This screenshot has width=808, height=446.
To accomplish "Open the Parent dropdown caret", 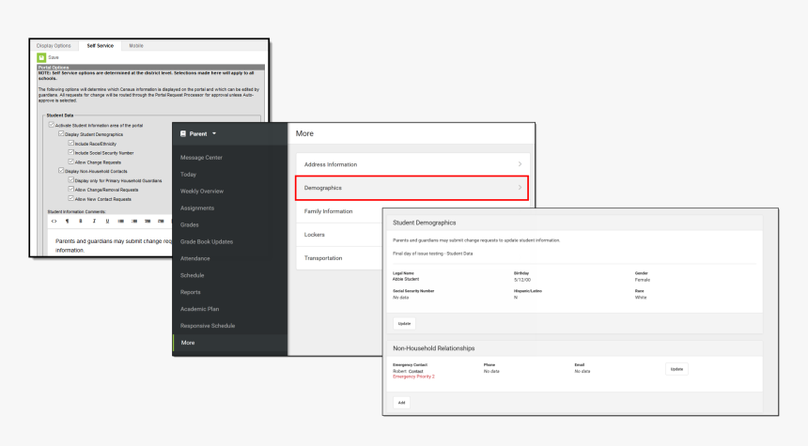I will (x=214, y=134).
